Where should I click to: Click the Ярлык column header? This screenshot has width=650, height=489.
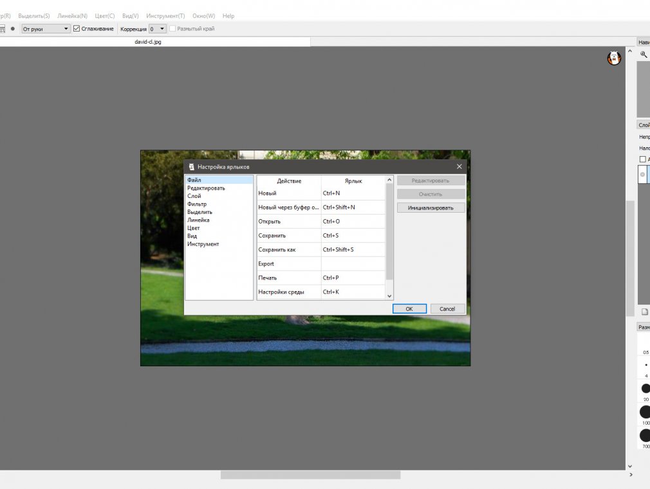[353, 181]
